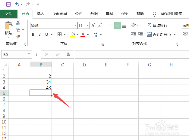This screenshot has height=140, width=189.
Task: Click the Borders icon
Action: (60, 35)
